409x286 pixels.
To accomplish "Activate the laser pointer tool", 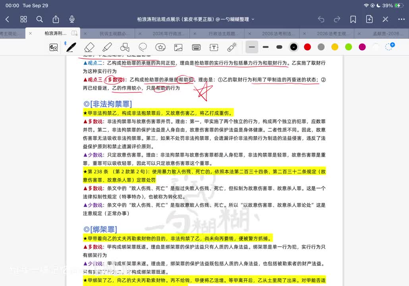I will (232, 47).
